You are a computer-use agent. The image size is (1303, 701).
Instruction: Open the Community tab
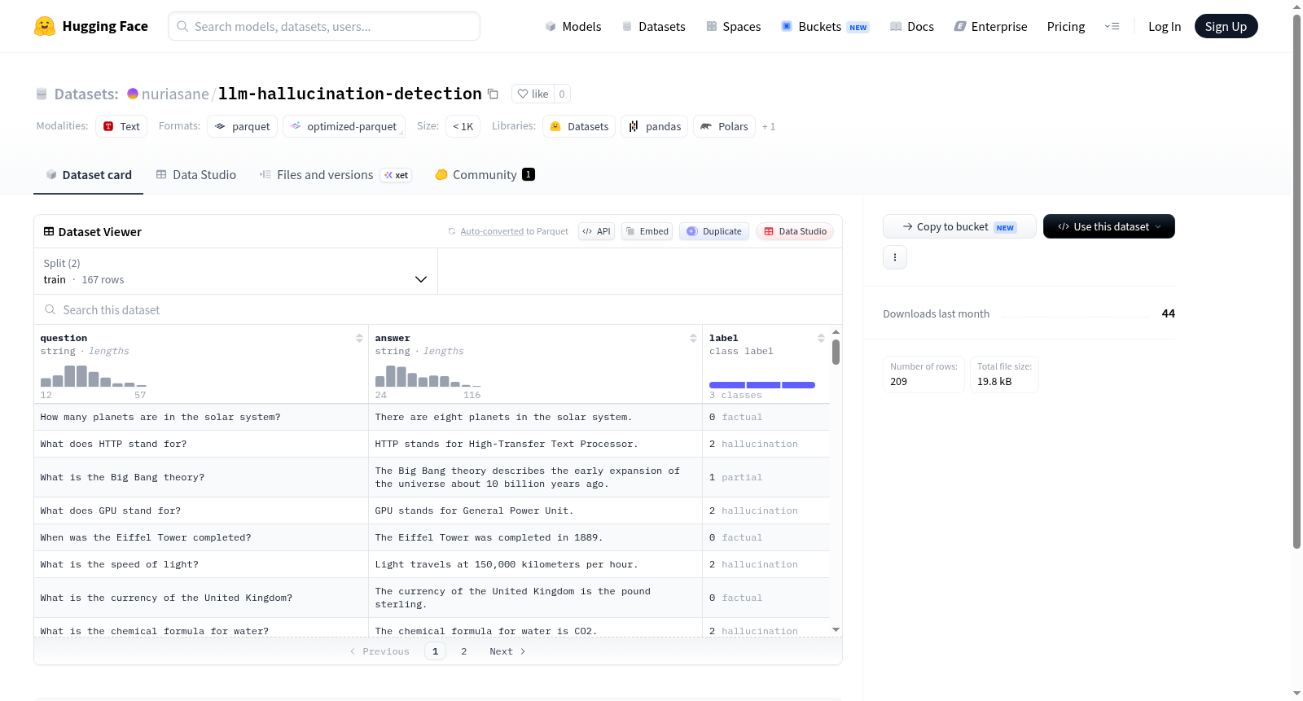tap(485, 174)
